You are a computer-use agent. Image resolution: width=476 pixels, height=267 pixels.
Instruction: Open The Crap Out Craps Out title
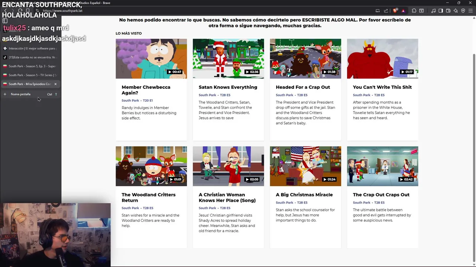pos(381,195)
